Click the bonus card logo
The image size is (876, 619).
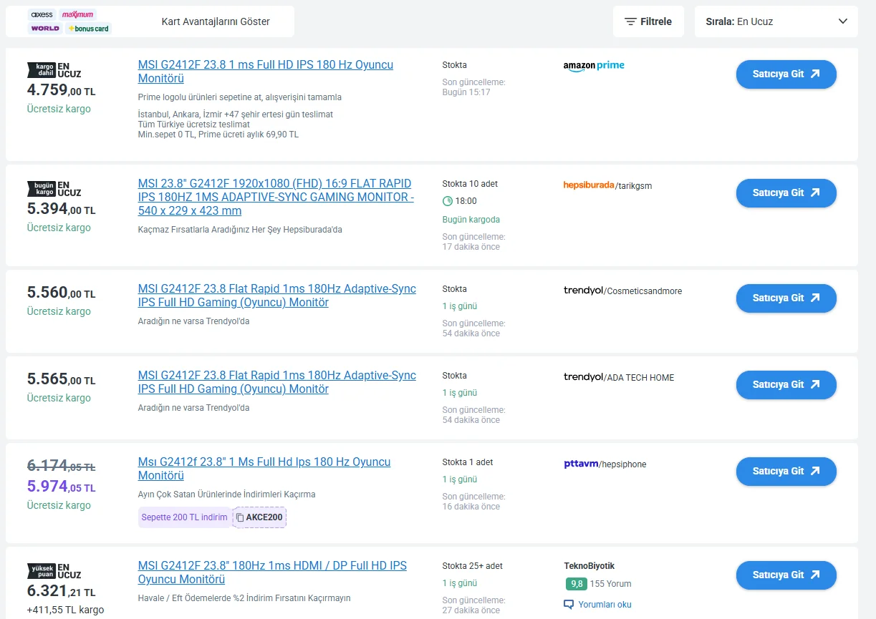89,29
